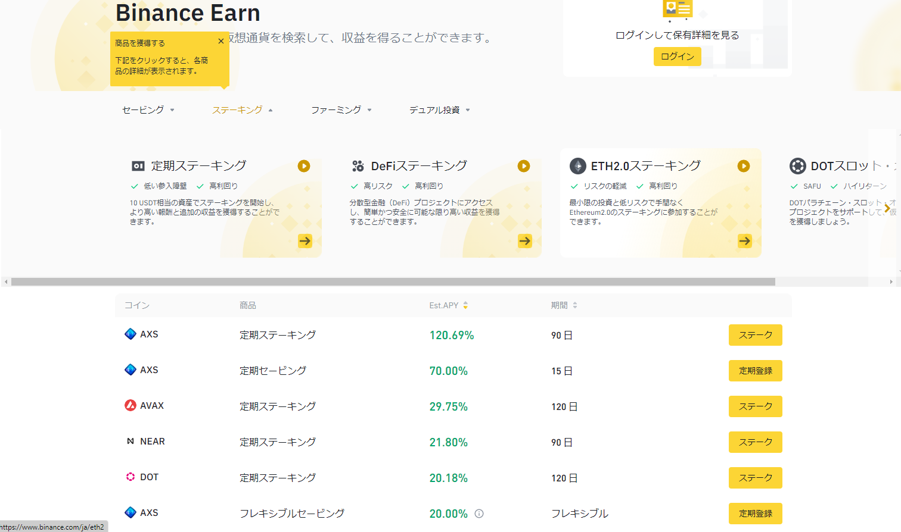901x532 pixels.
Task: Click the コイン column header
Action: [137, 305]
